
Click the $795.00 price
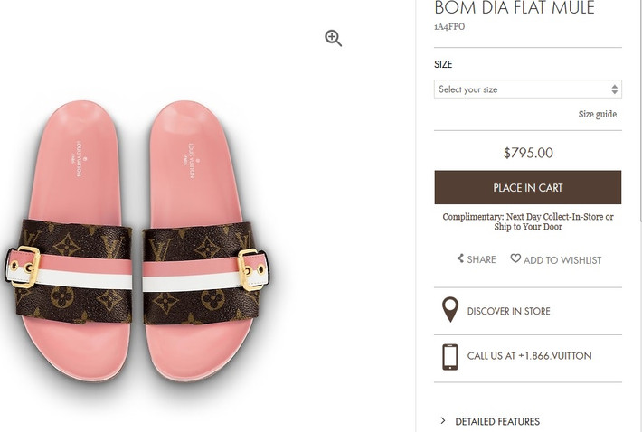click(528, 153)
